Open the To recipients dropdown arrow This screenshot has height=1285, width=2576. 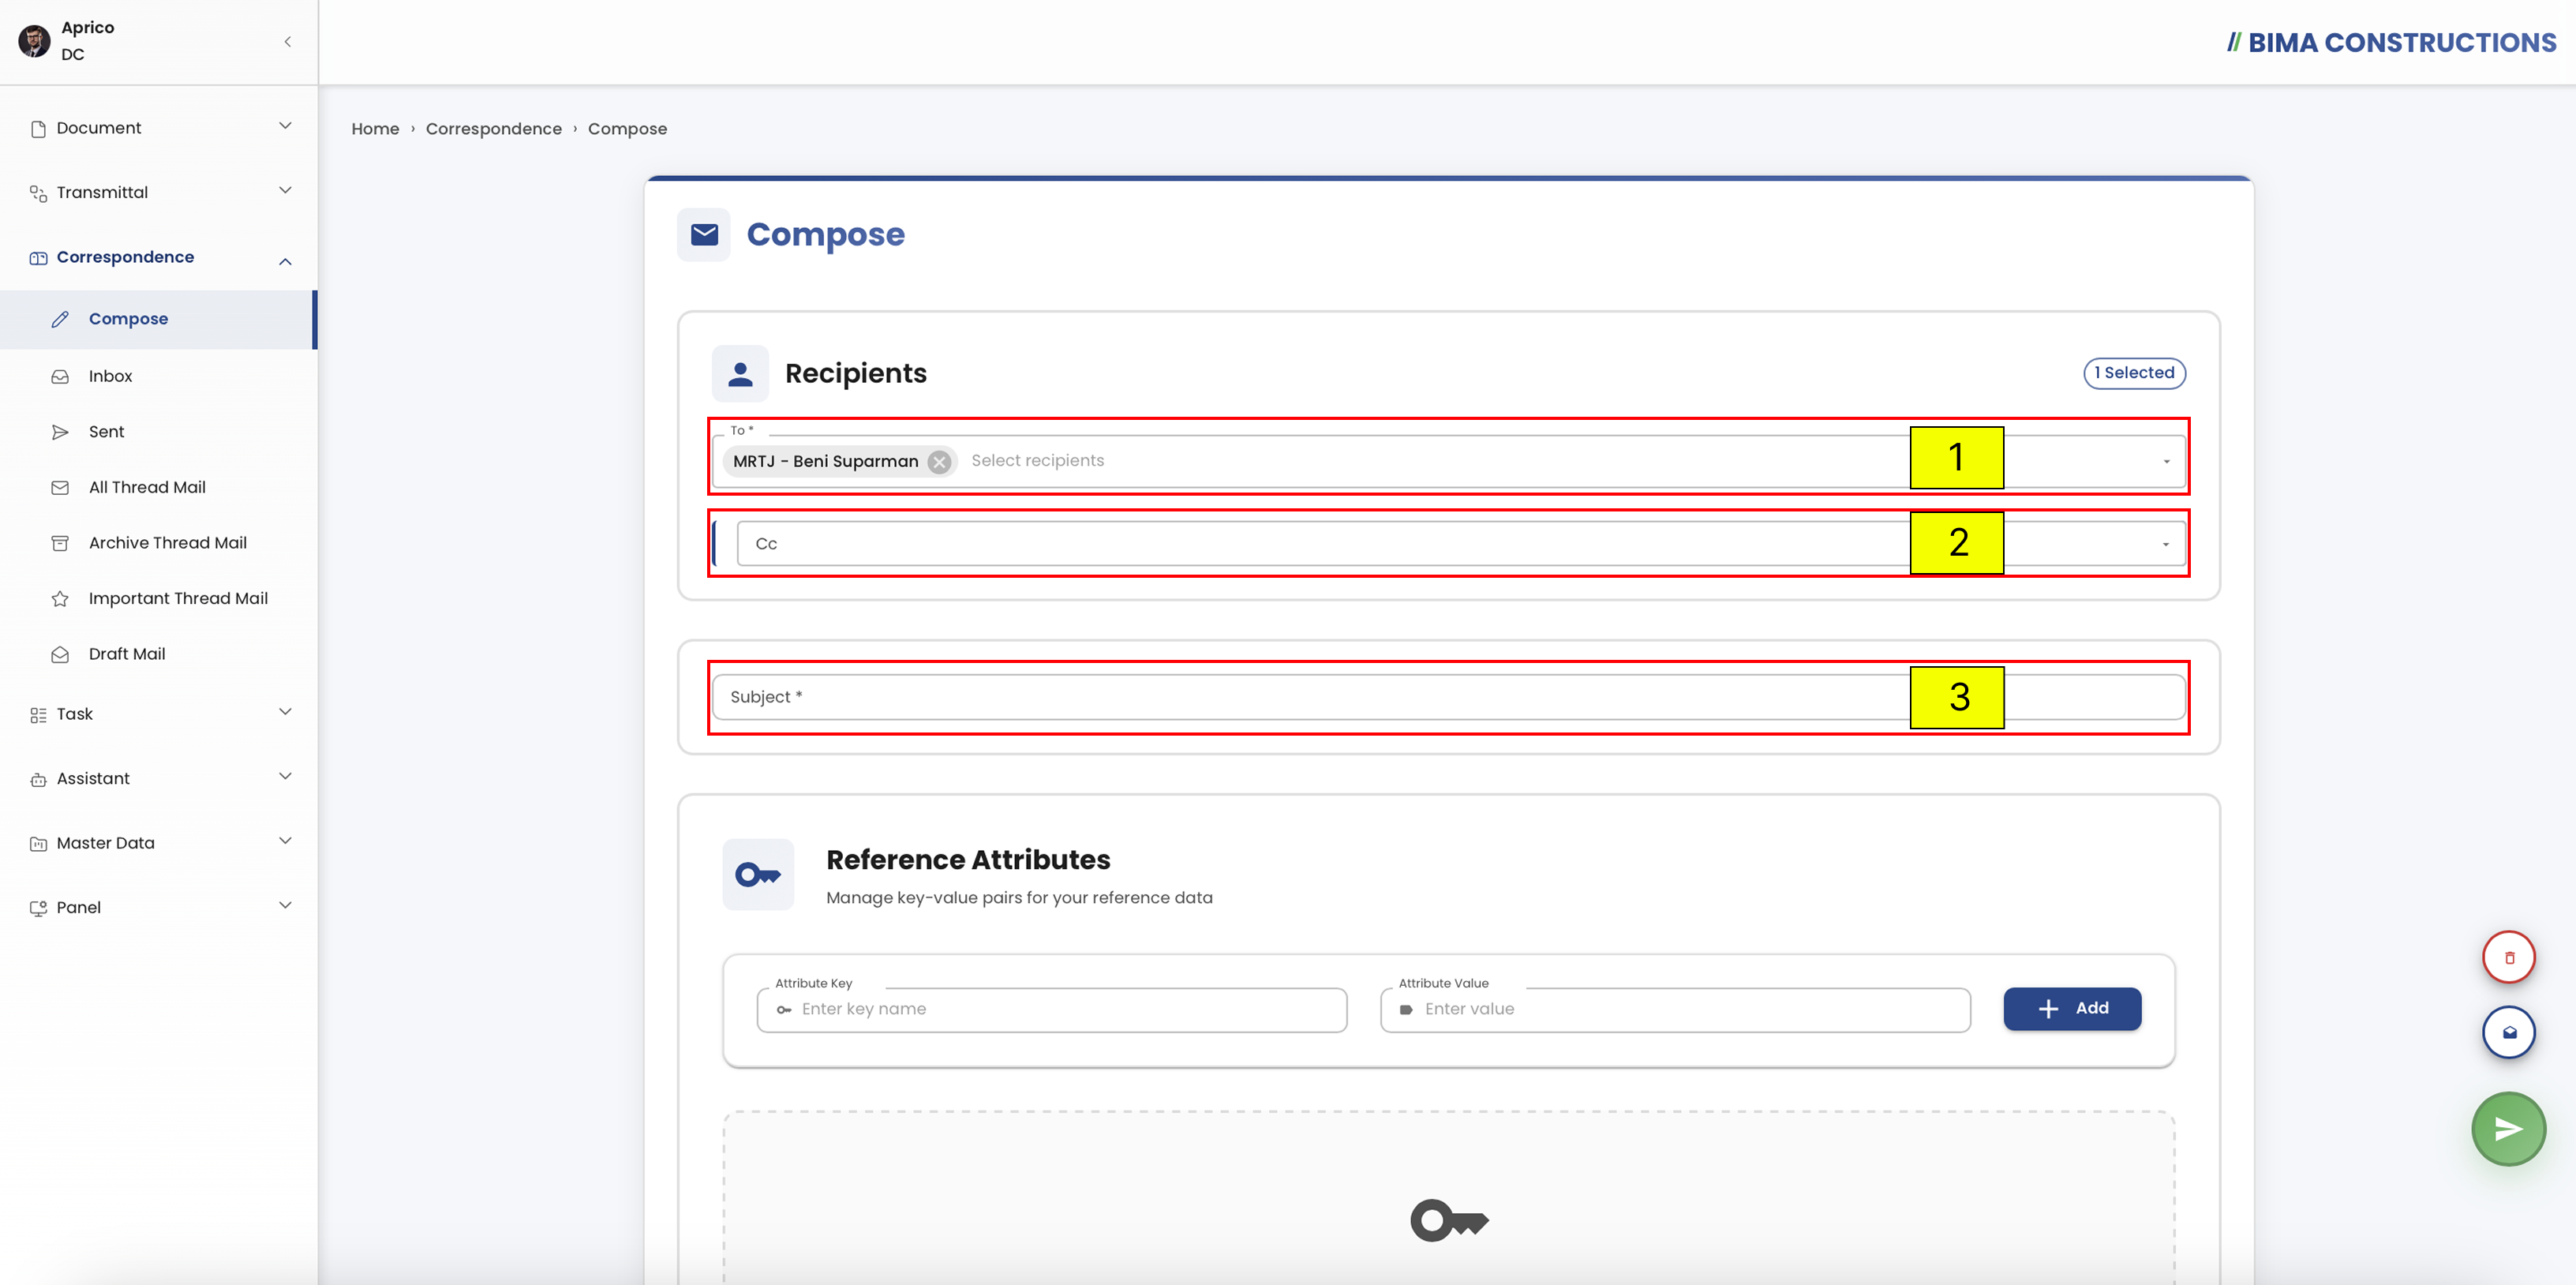[x=2166, y=462]
